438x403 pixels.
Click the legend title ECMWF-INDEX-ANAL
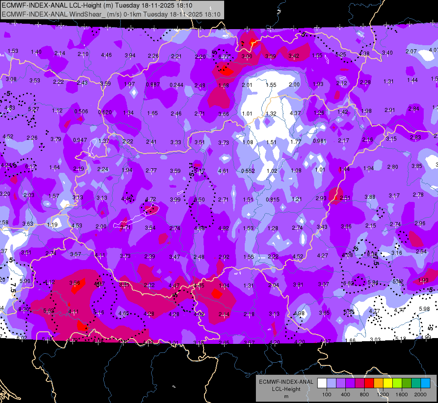pos(286,382)
